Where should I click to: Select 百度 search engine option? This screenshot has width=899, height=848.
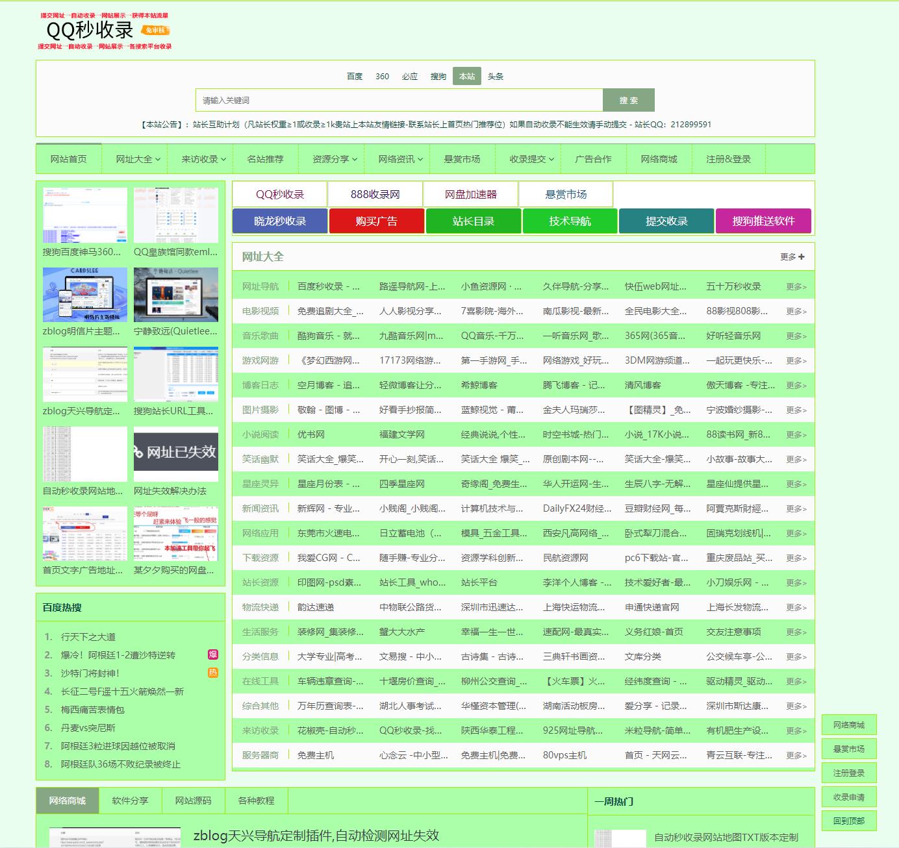pyautogui.click(x=355, y=76)
